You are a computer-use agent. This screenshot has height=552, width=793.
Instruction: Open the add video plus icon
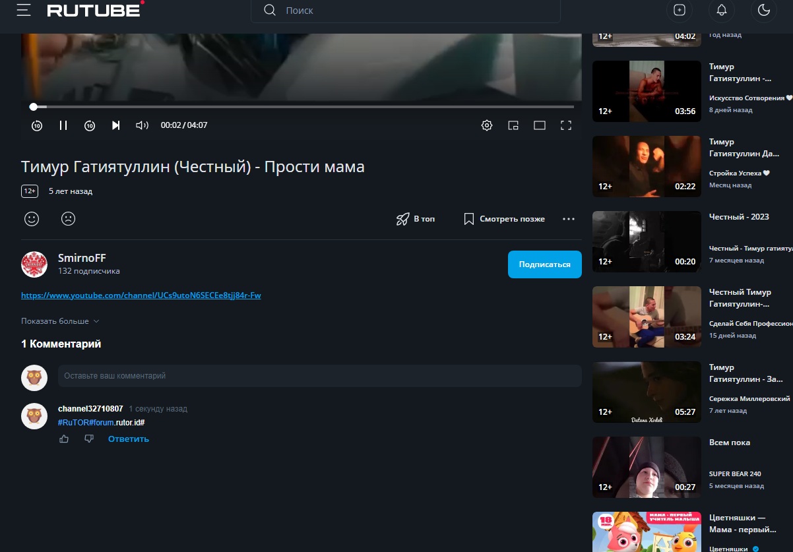680,10
